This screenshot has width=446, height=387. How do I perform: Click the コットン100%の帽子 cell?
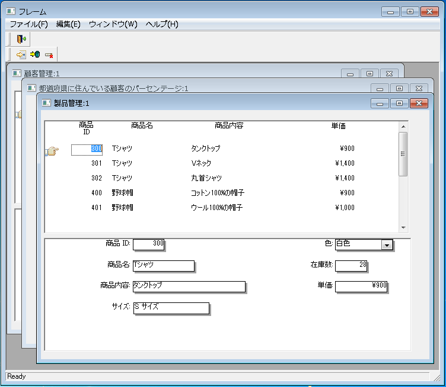tap(217, 193)
